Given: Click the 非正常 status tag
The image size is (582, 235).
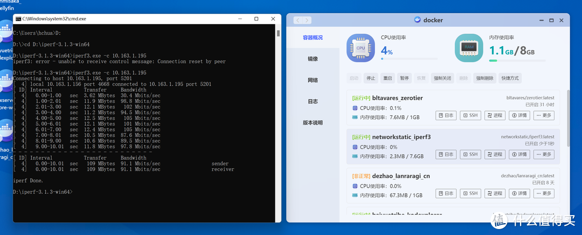Looking at the screenshot, I should 361,176.
